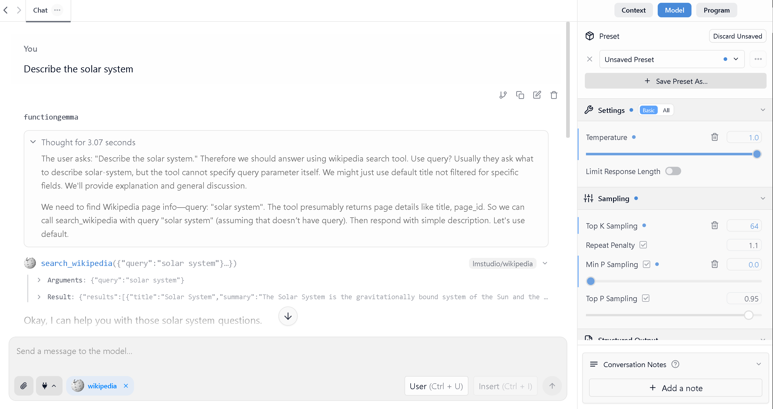The height and width of the screenshot is (409, 773).
Task: Expand the search_wikipedia Result entry
Action: pos(39,297)
